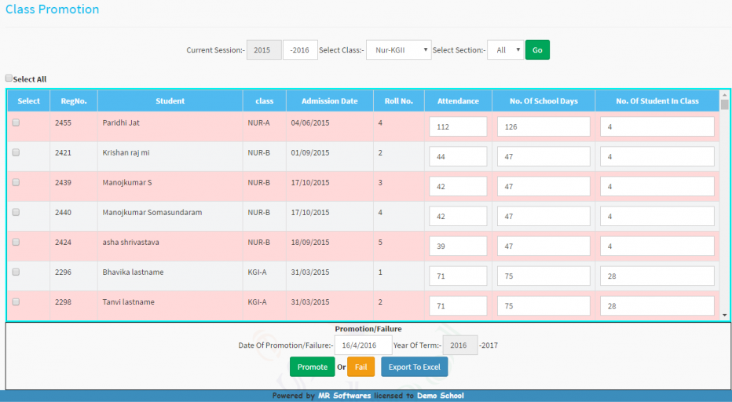Screen dimensions: 732x402
Task: Open the Select Section dropdown
Action: point(504,50)
